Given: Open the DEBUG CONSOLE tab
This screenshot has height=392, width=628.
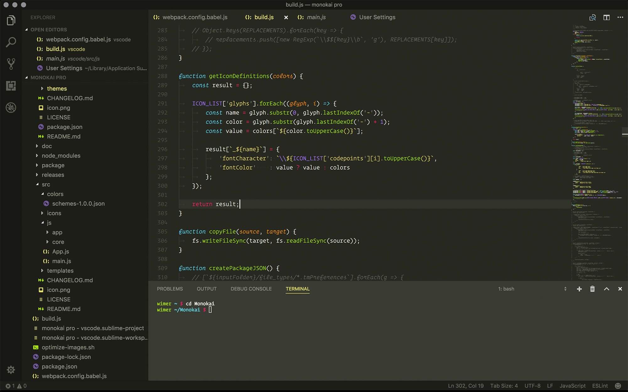Looking at the screenshot, I should click(251, 289).
